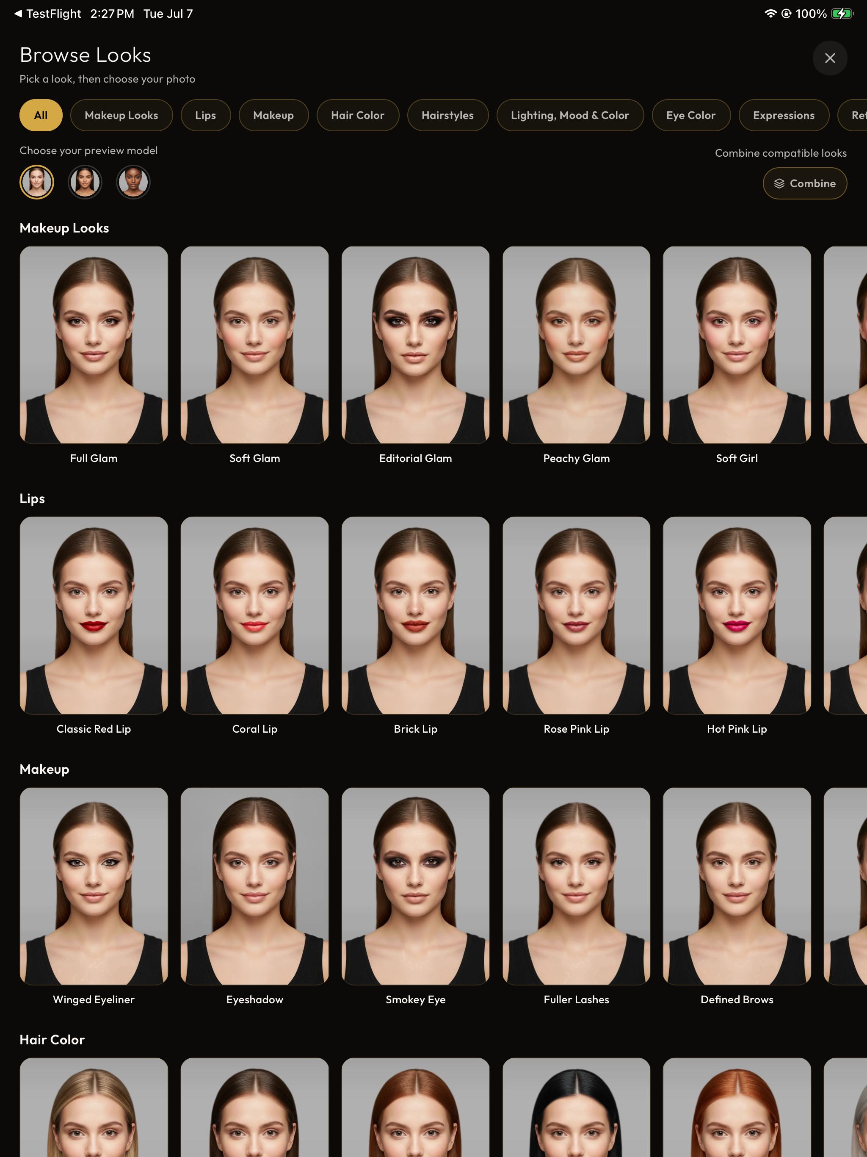867x1157 pixels.
Task: Choose the auburn red-brown hair color card
Action: click(416, 1107)
